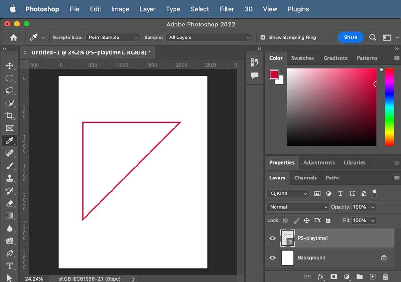Viewport: 401px width, 282px height.
Task: Toggle lock all padlock in Lock row
Action: pyautogui.click(x=328, y=220)
